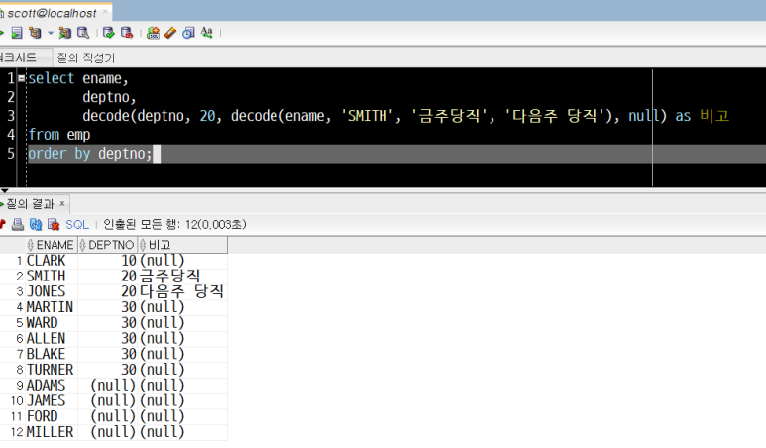
Task: Click the Commit icon
Action: pos(108,33)
